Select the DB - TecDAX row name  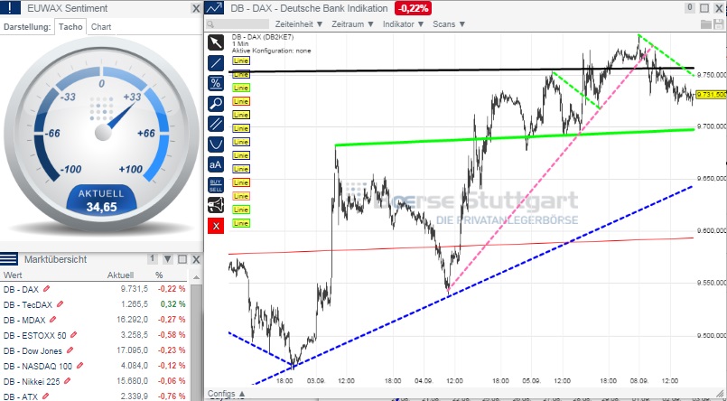tap(28, 304)
